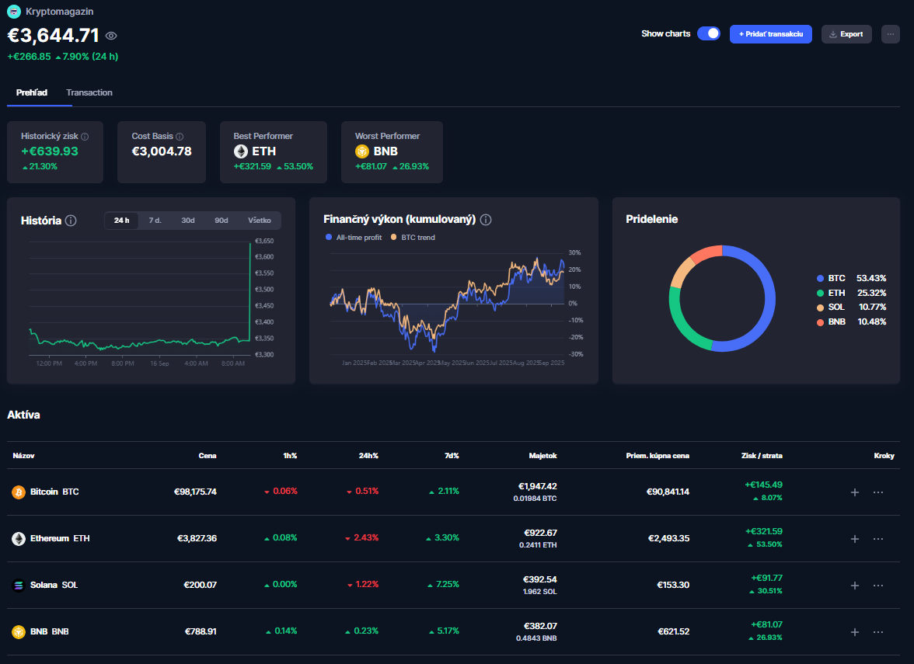Open more actions menu for Solana row
The image size is (914, 664).
pyautogui.click(x=878, y=586)
